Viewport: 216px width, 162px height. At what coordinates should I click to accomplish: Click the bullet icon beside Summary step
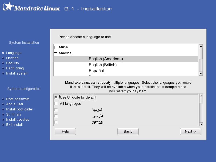coord(3,114)
